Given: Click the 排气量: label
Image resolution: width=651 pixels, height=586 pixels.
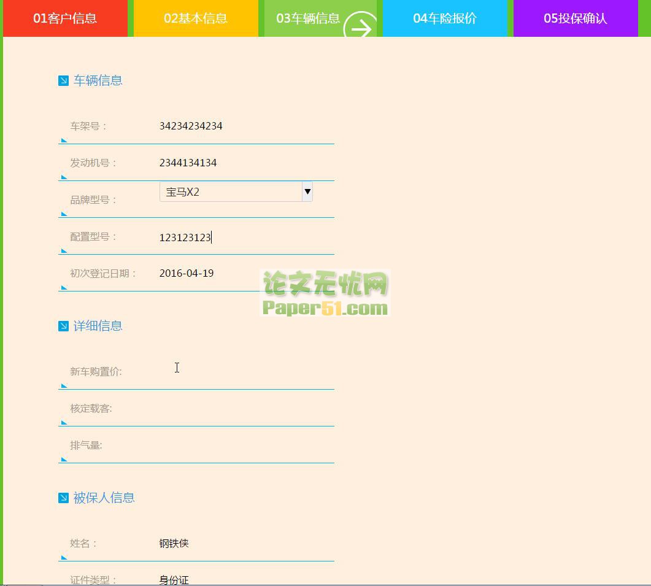Looking at the screenshot, I should (x=86, y=445).
